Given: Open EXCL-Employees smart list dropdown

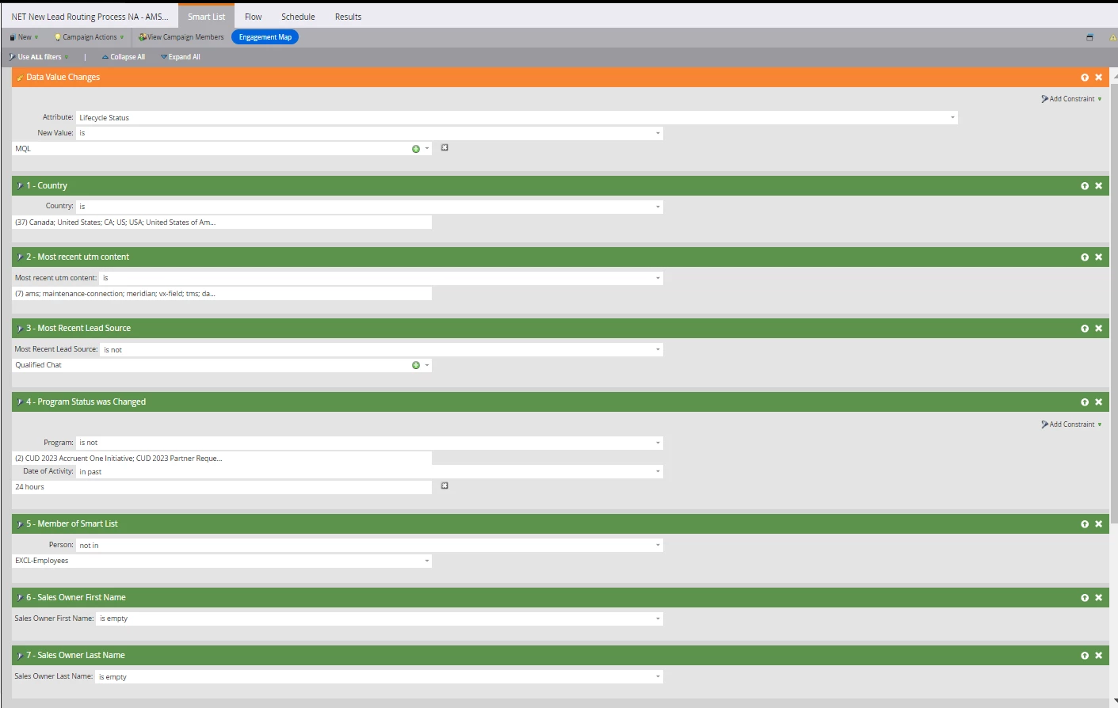Looking at the screenshot, I should [x=427, y=561].
